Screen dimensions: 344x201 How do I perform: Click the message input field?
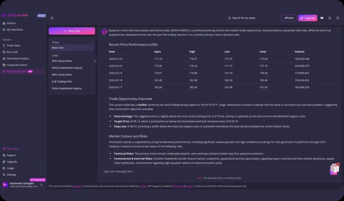pyautogui.click(x=202, y=171)
